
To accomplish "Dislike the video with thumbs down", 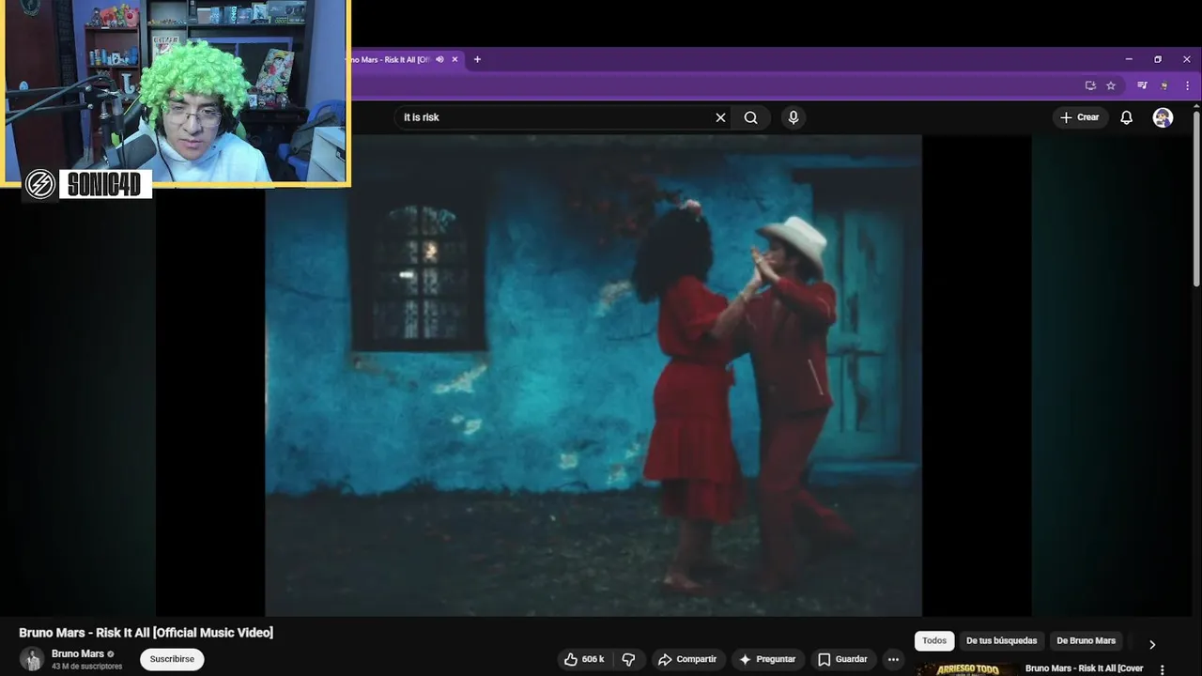I will pos(629,659).
